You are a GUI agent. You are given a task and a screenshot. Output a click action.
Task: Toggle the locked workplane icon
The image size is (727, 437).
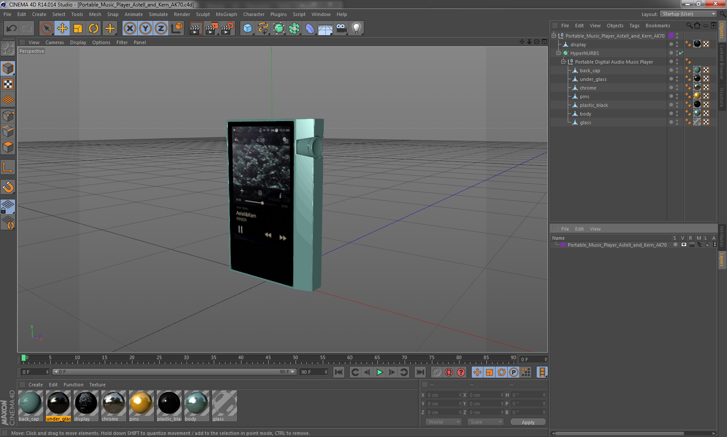pos(8,207)
